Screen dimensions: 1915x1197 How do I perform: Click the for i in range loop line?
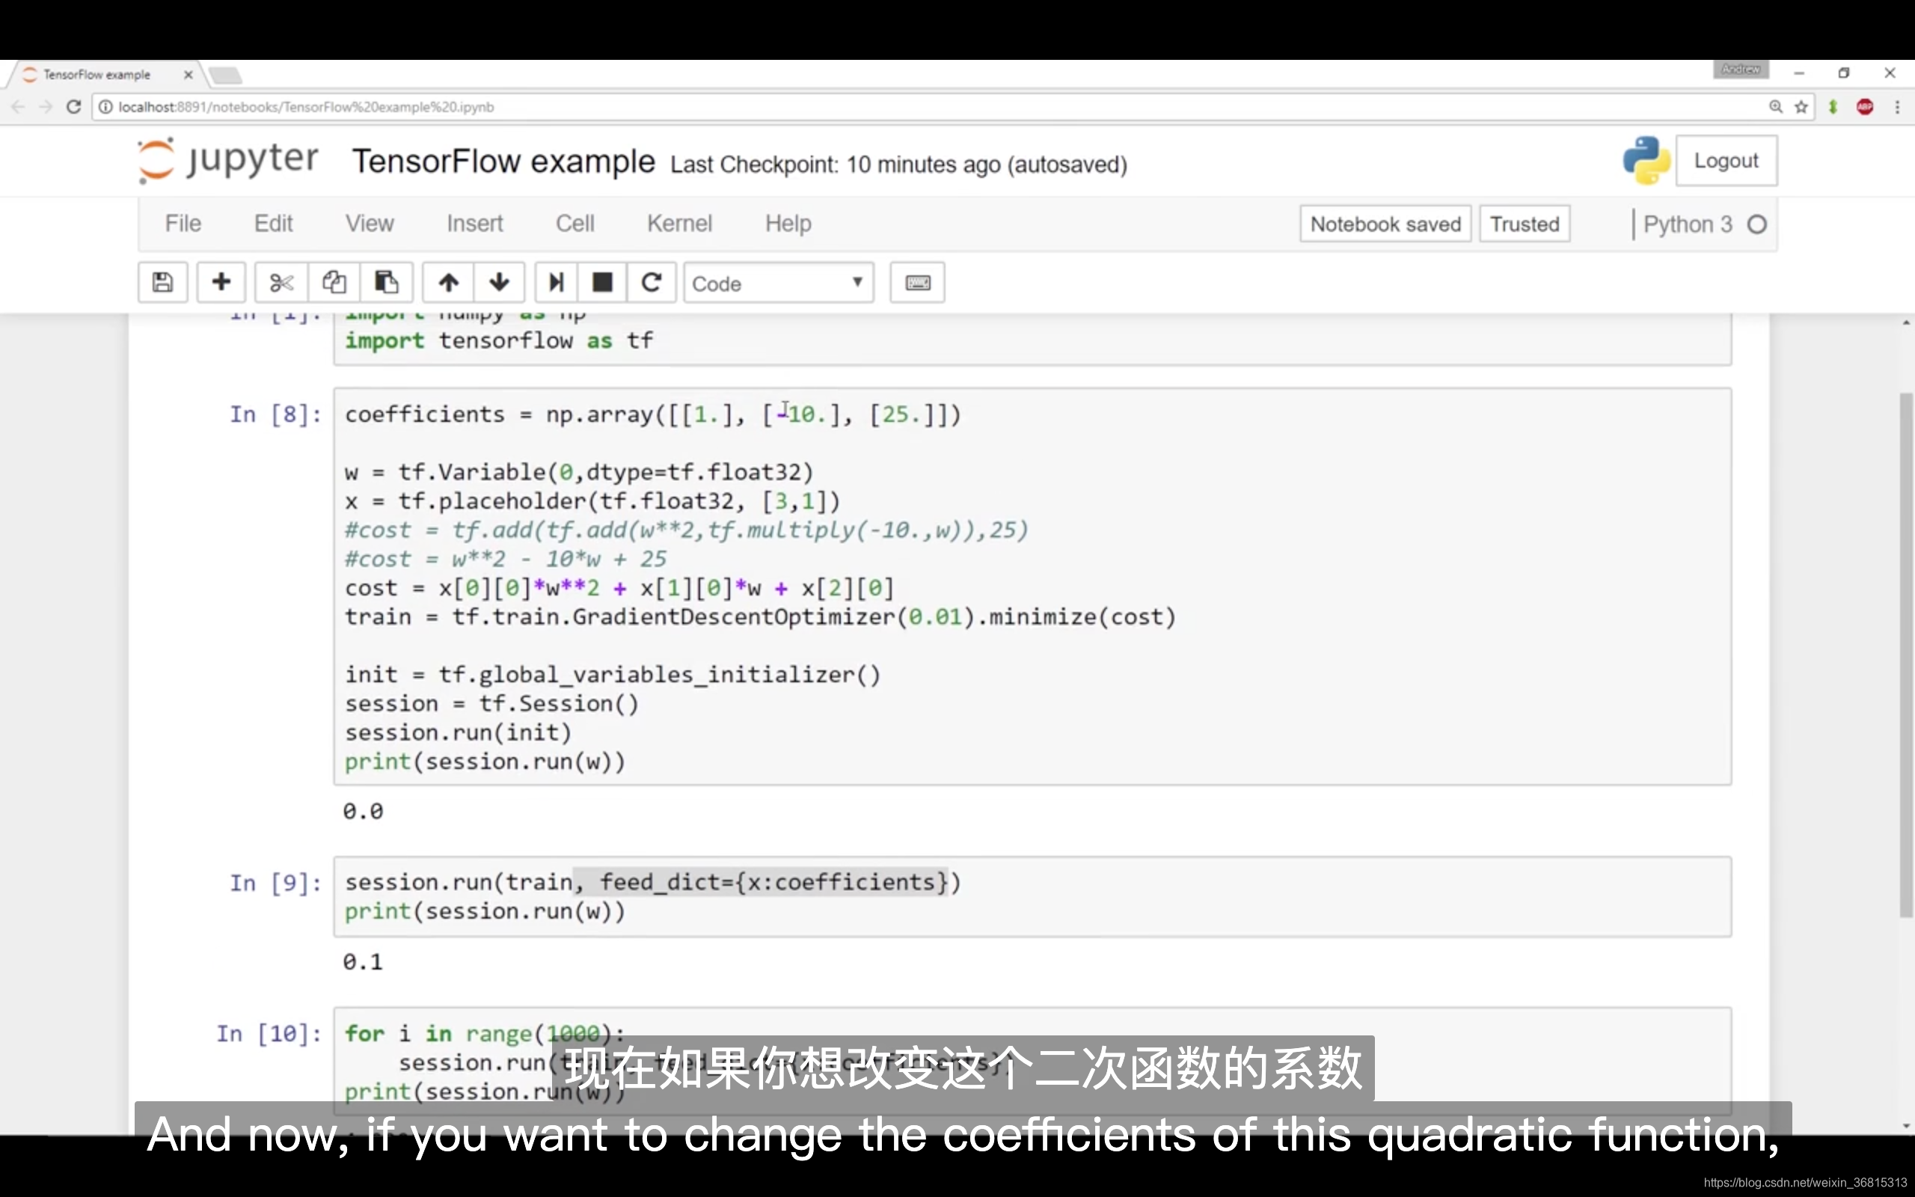pyautogui.click(x=484, y=1034)
